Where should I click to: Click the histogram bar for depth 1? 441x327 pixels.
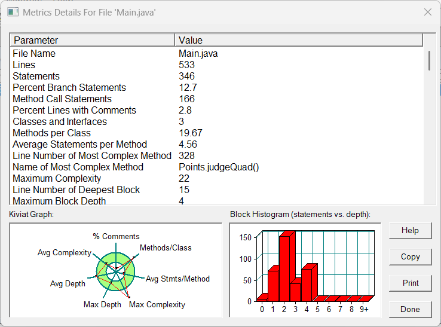click(x=273, y=285)
